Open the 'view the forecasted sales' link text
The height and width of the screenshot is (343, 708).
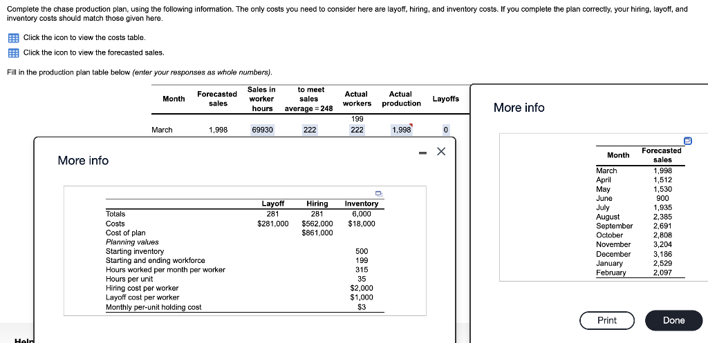(x=94, y=52)
